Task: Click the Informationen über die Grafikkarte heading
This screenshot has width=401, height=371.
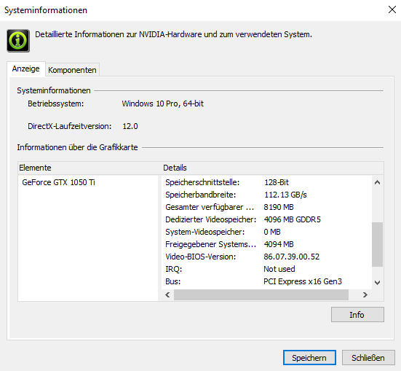Action: (77, 147)
